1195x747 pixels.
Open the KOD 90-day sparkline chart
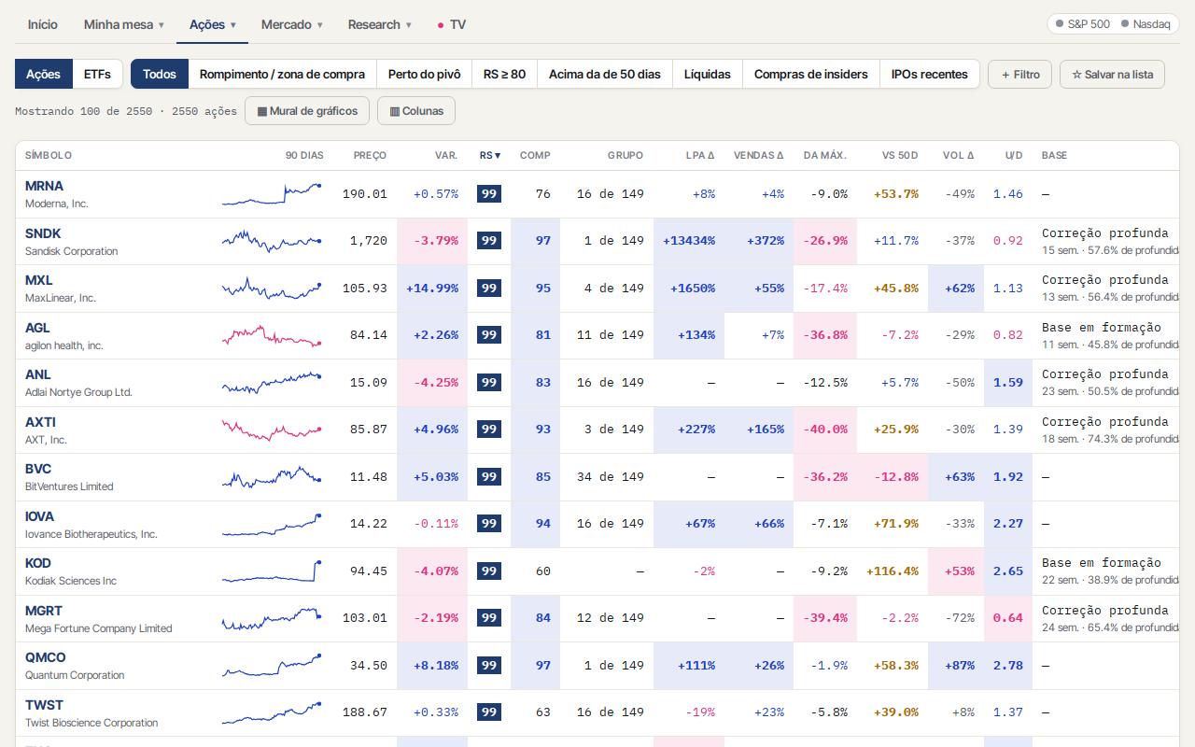click(273, 571)
